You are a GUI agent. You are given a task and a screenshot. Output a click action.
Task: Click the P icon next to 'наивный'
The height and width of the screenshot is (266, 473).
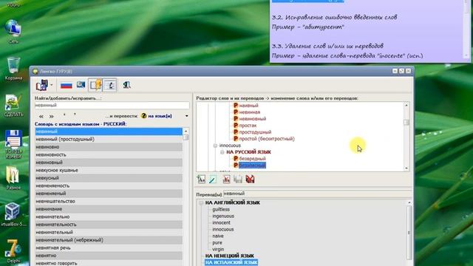point(236,106)
